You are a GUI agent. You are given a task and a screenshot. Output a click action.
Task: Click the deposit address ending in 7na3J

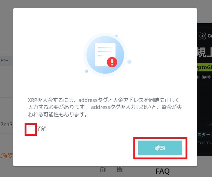7,125
